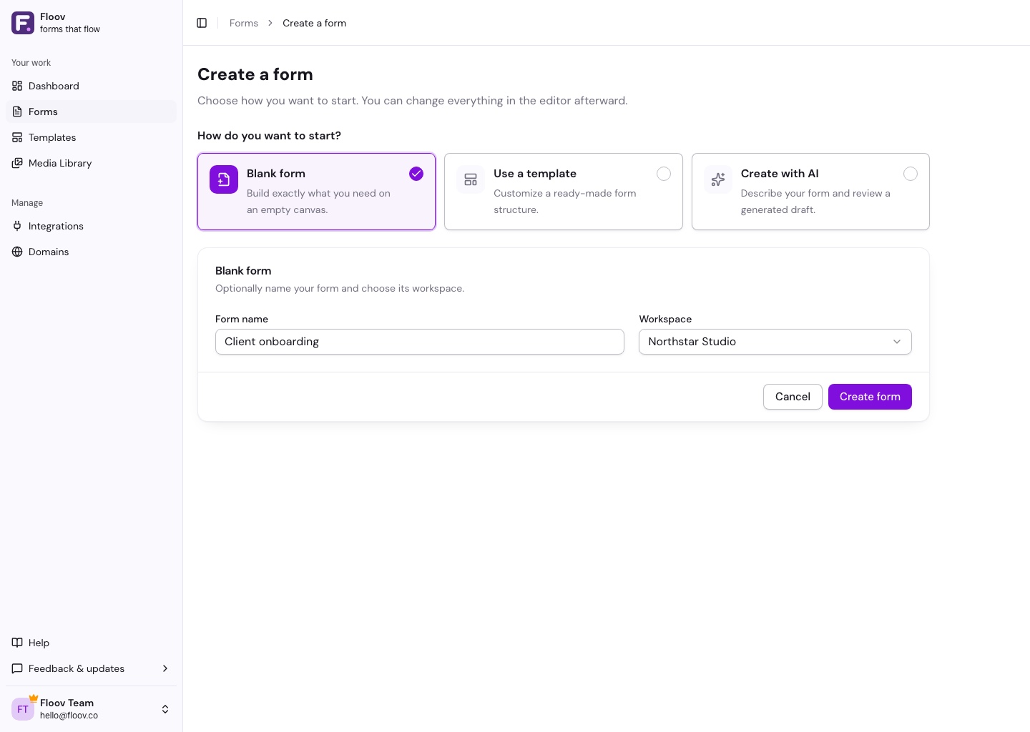1030x732 pixels.
Task: Click the Create form button
Action: (870, 397)
